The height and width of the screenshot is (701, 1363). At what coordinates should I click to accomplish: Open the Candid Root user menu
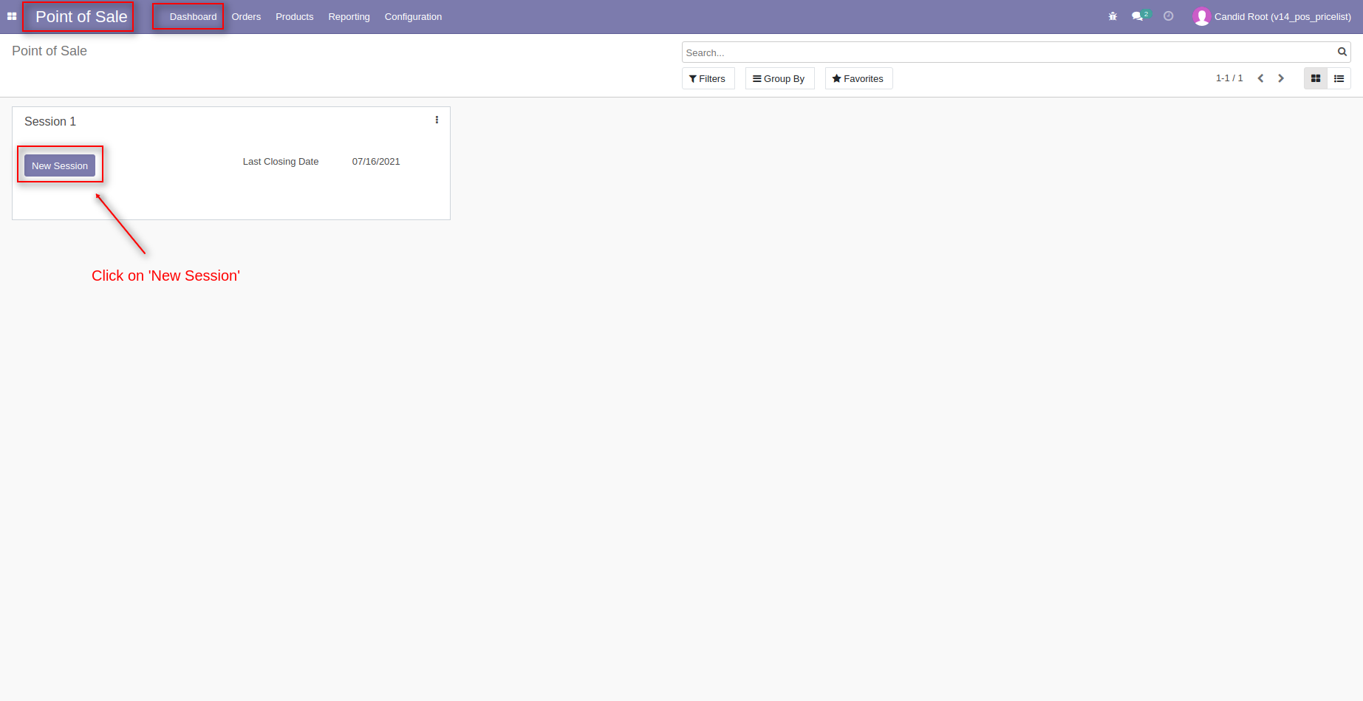click(1272, 16)
